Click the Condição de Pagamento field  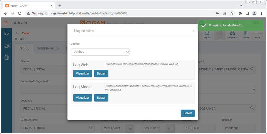pos(44,89)
